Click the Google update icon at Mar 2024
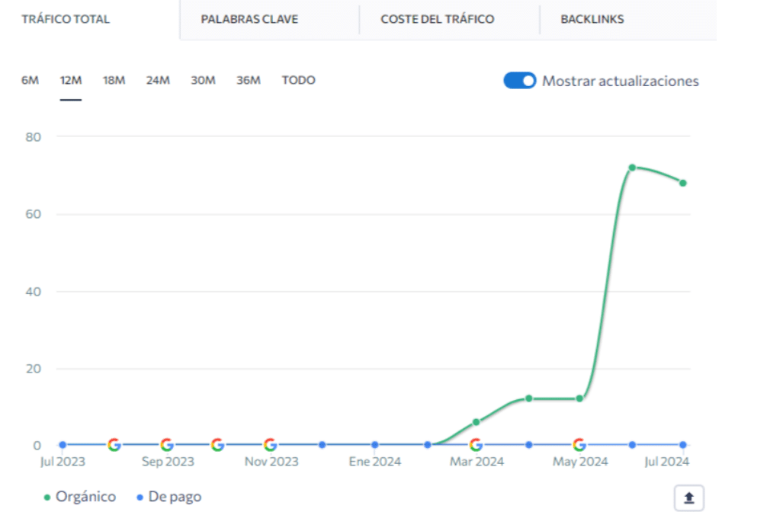The height and width of the screenshot is (512, 767). (476, 445)
